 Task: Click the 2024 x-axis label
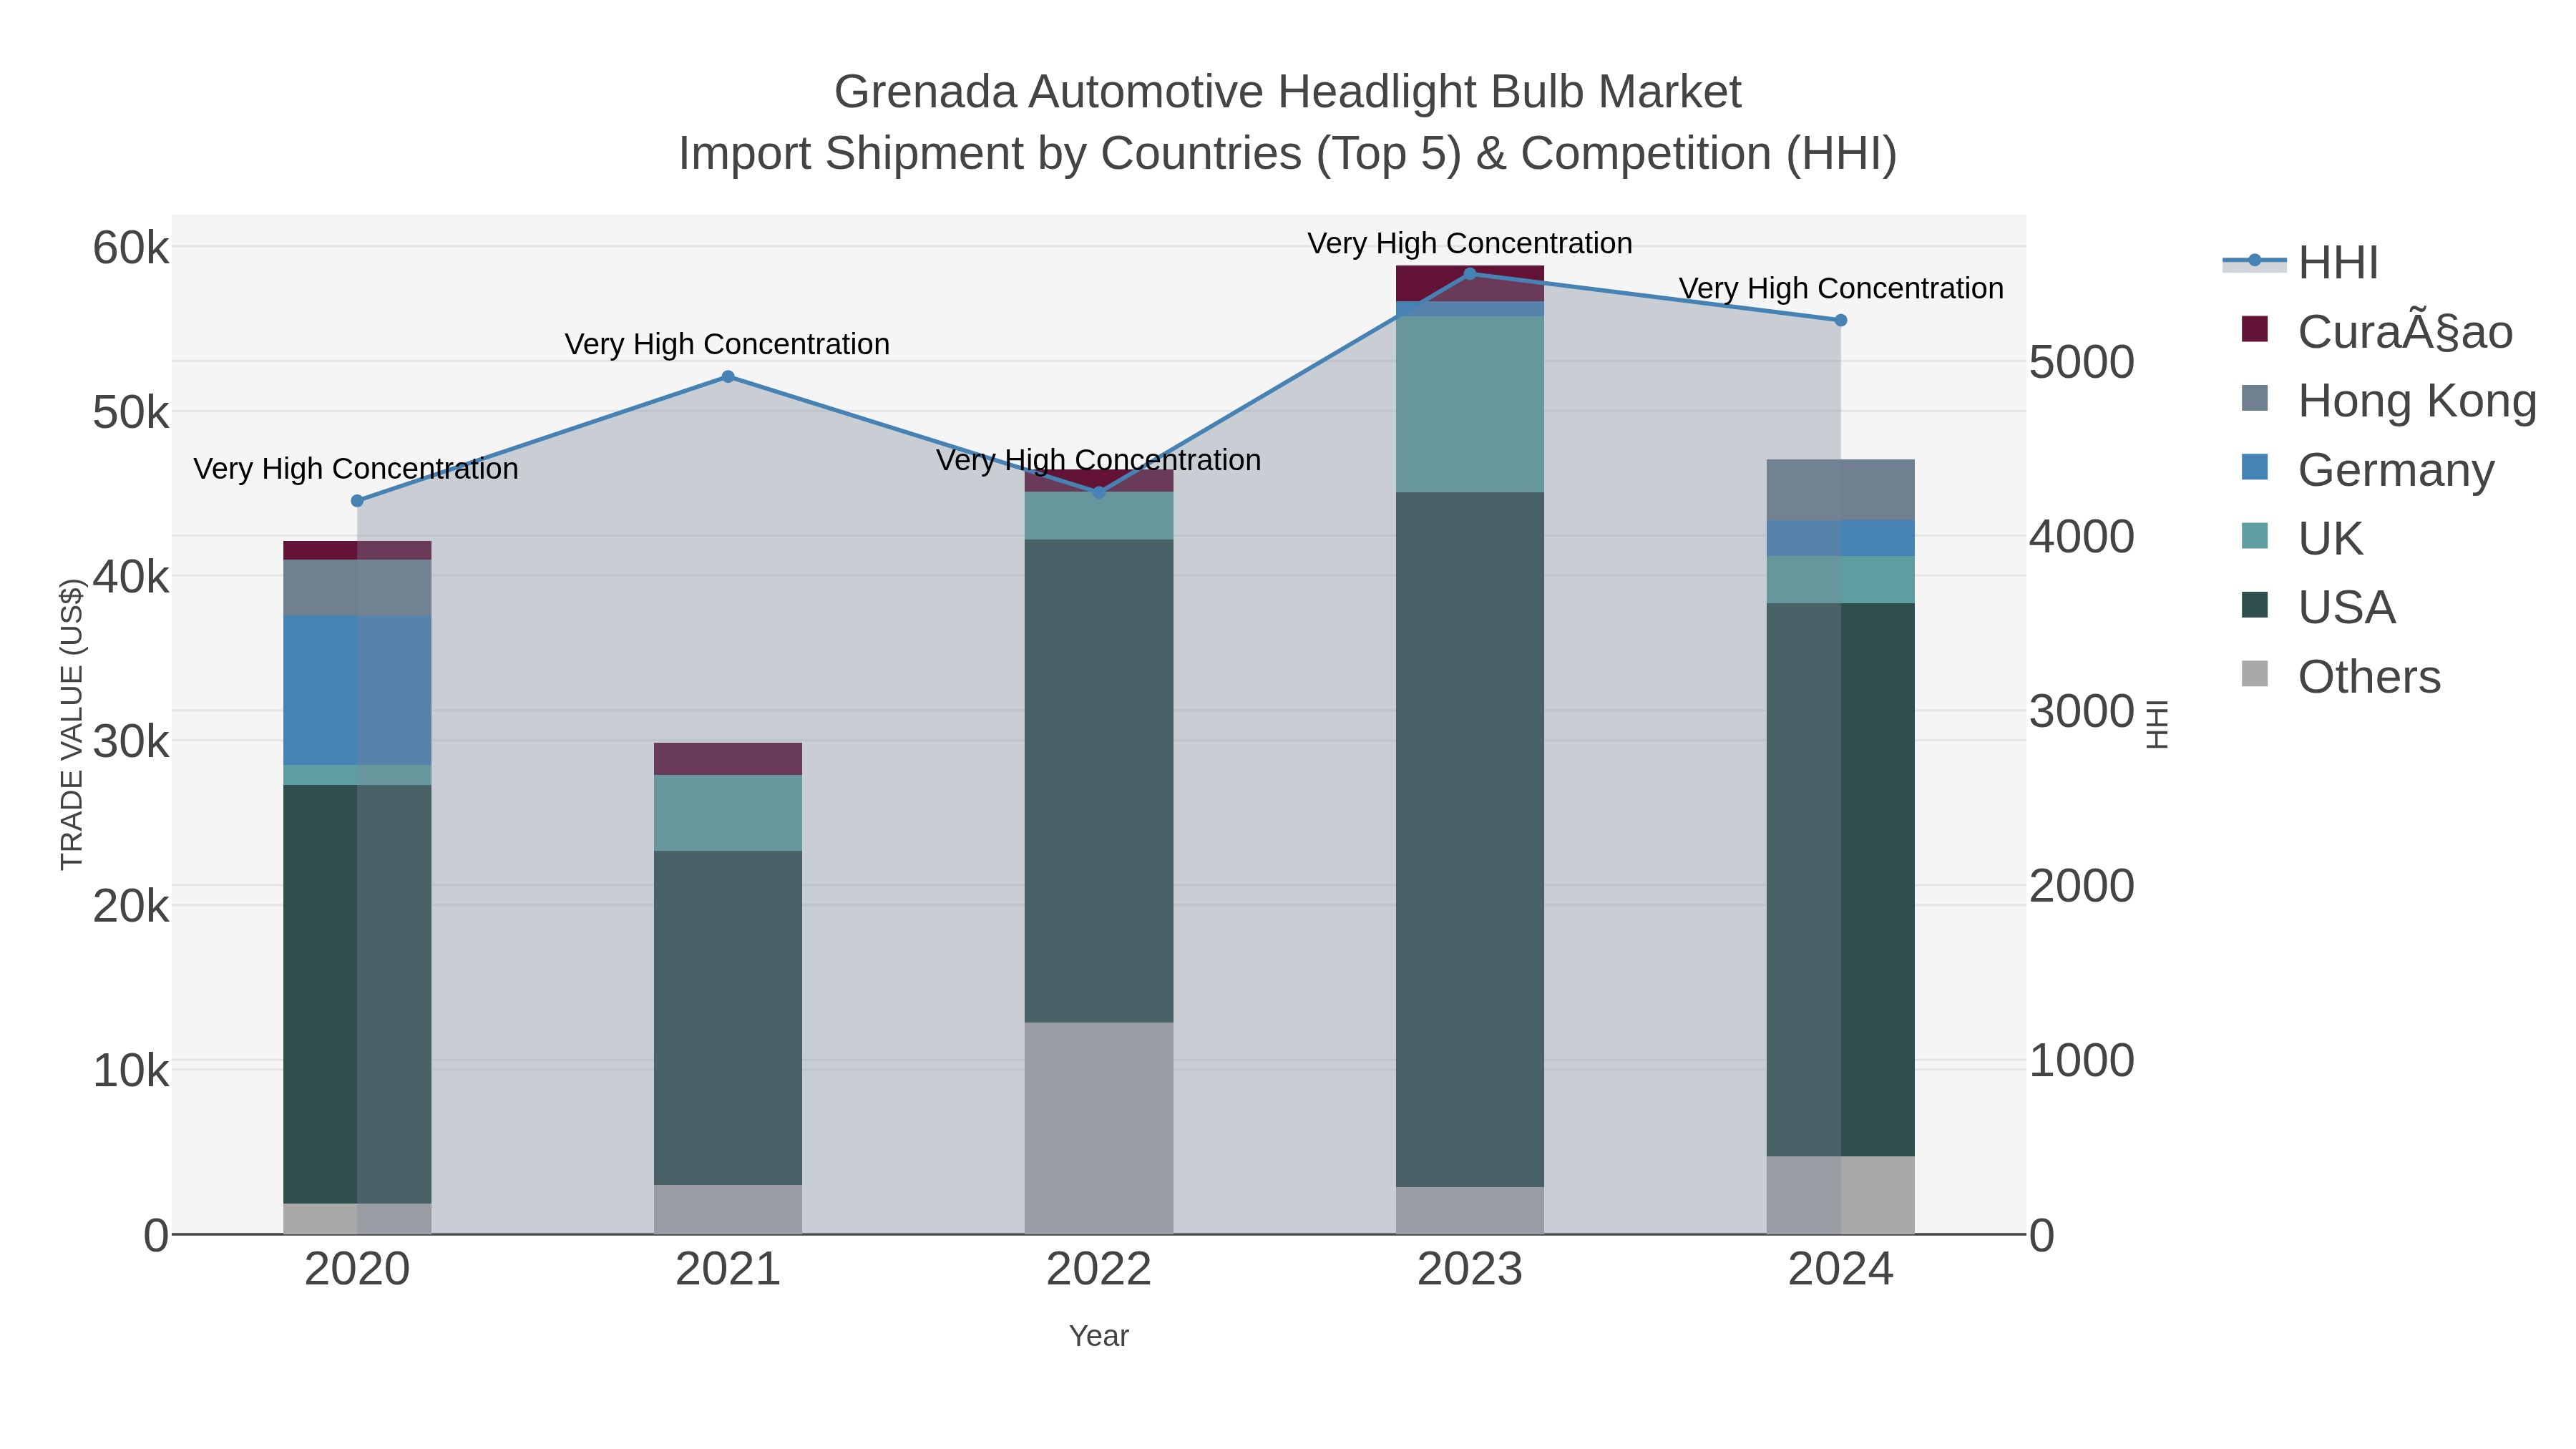[1841, 1270]
